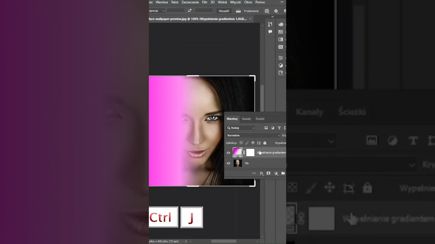Filter layers by type layers
Image resolution: width=435 pixels, height=244 pixels.
click(279, 128)
